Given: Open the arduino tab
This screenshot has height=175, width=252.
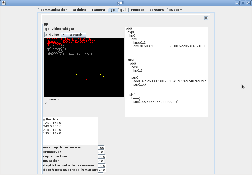Looking at the screenshot, I should [80, 10].
